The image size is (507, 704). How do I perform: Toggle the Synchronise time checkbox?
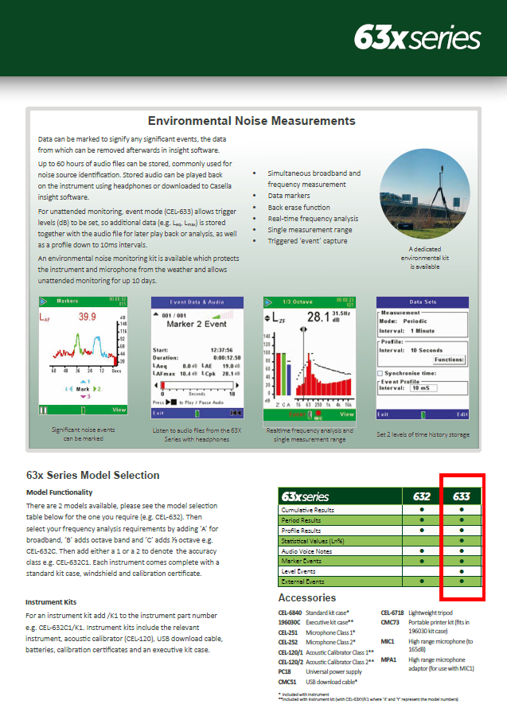(380, 373)
